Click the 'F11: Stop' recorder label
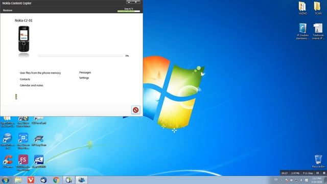Viewport: 327px width, 184px height. click(308, 173)
